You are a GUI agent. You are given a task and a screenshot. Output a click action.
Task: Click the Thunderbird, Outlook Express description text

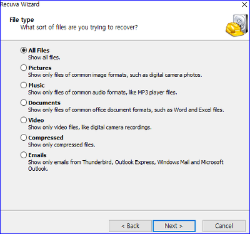tap(126, 165)
